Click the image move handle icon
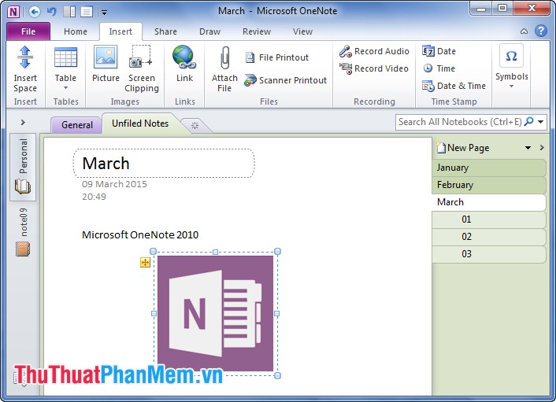Image resolution: width=556 pixels, height=402 pixels. coord(146,263)
